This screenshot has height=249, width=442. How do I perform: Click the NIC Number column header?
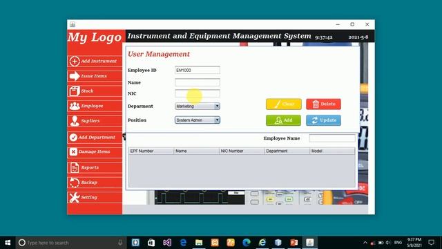point(242,151)
